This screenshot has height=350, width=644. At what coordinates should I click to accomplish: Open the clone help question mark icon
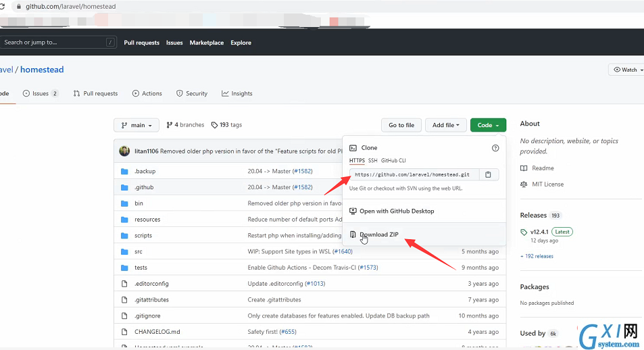pos(495,148)
